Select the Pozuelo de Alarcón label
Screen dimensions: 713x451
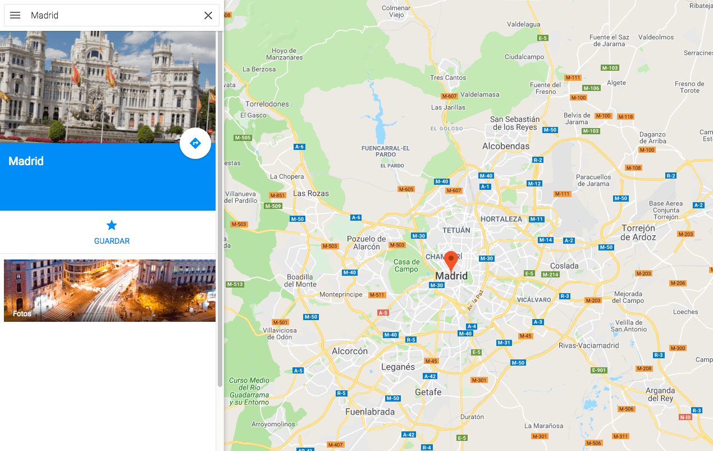(367, 243)
